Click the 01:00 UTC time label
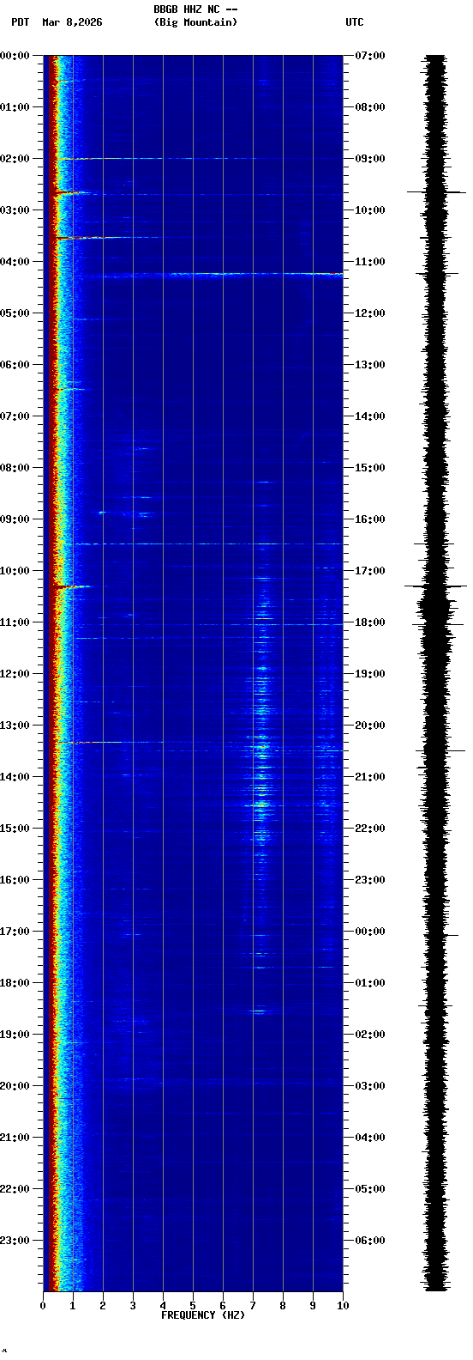 (370, 983)
